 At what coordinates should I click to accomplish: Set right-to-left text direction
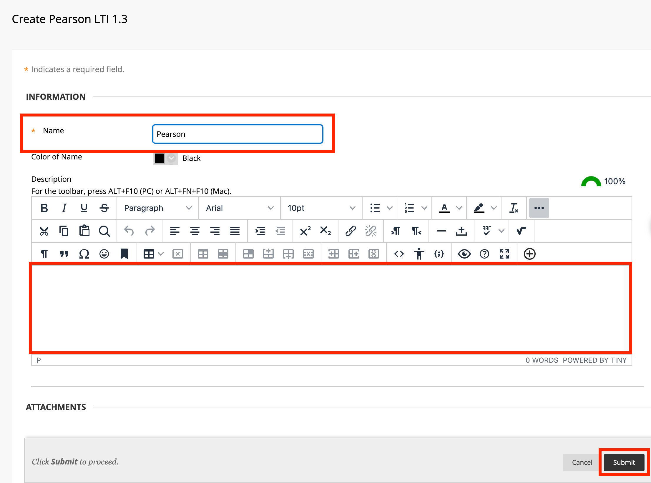tap(416, 231)
